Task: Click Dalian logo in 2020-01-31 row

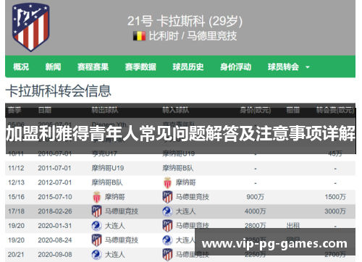Action: point(96,226)
